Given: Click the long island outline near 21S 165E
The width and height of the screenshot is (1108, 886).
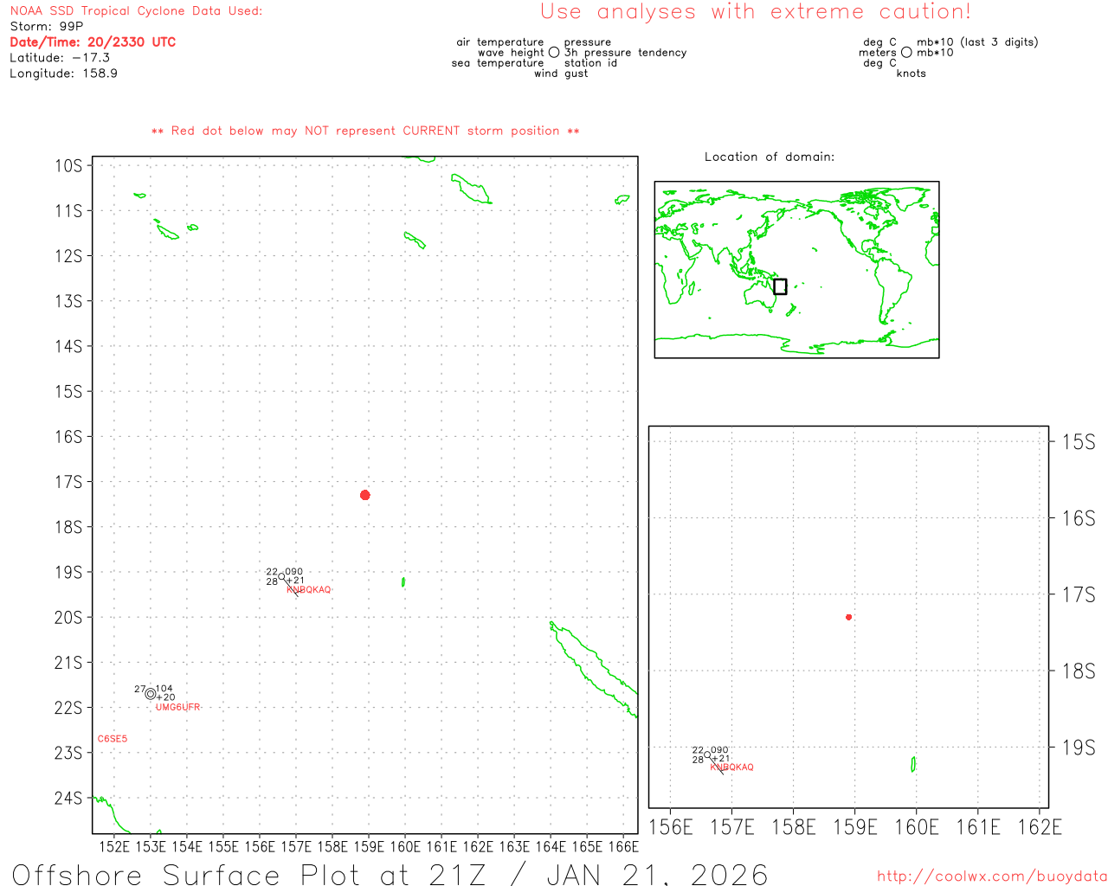Looking at the screenshot, I should click(x=592, y=669).
